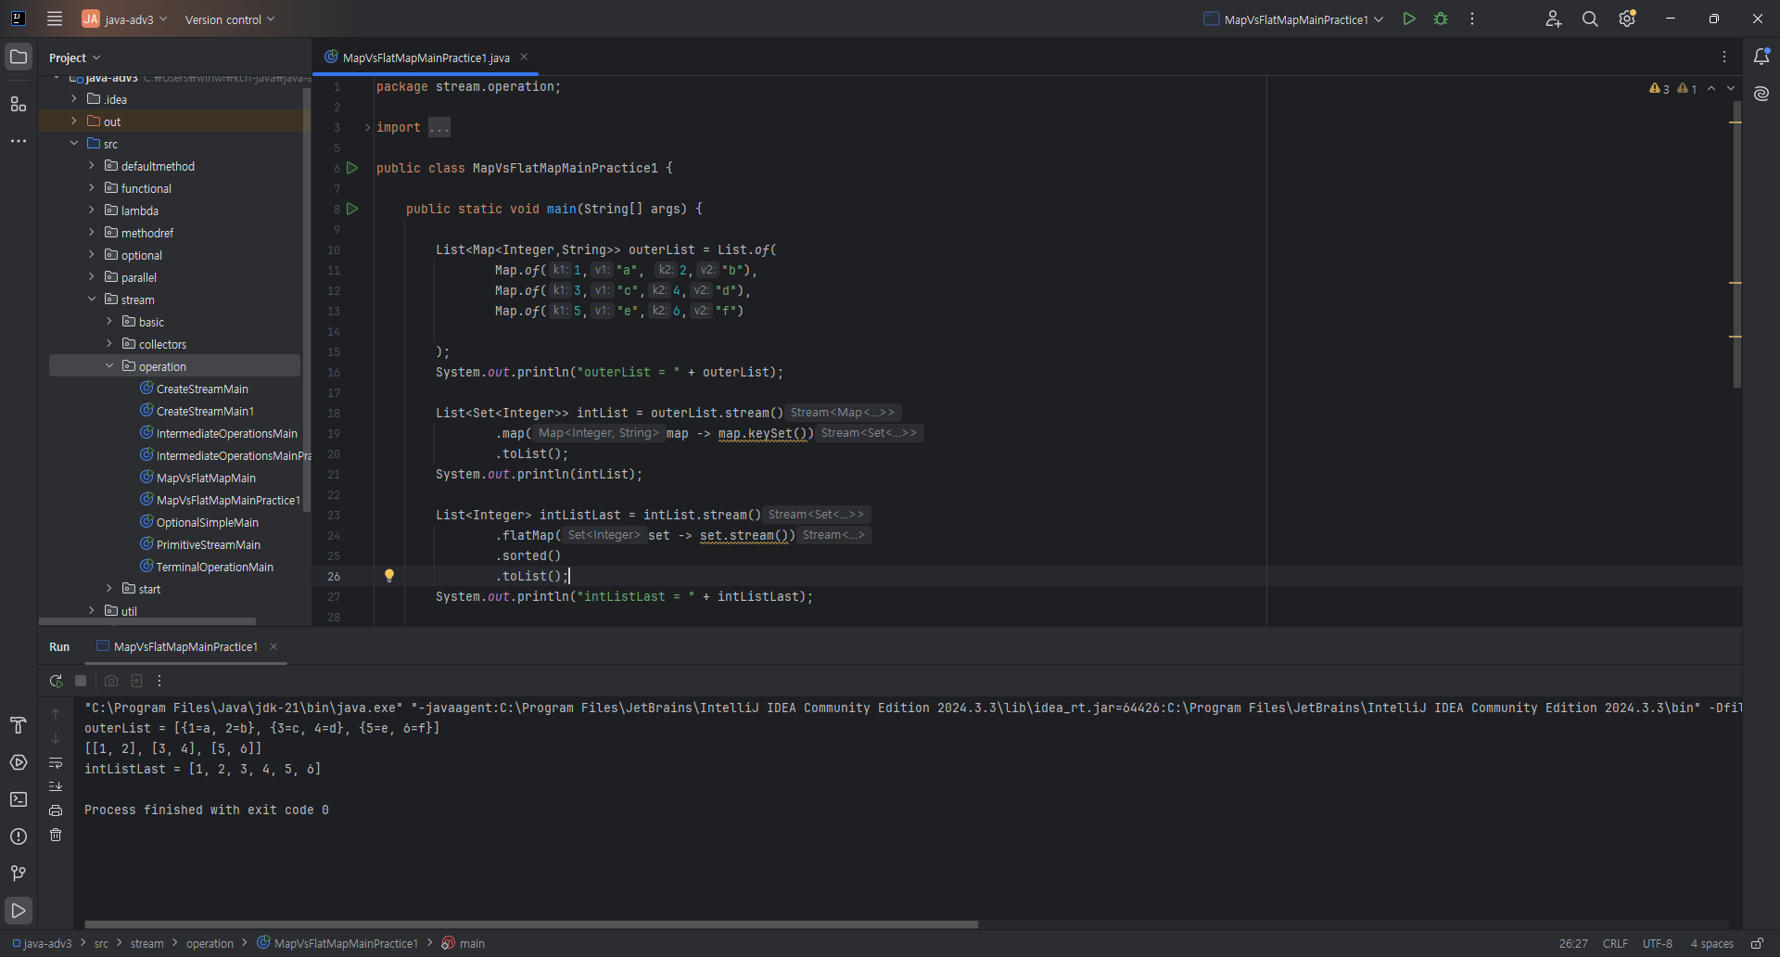The width and height of the screenshot is (1780, 957).
Task: Toggle the read-only lock in the status bar
Action: pos(1757,943)
